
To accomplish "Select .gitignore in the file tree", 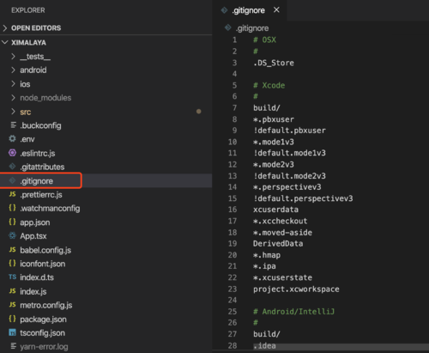I will click(36, 181).
